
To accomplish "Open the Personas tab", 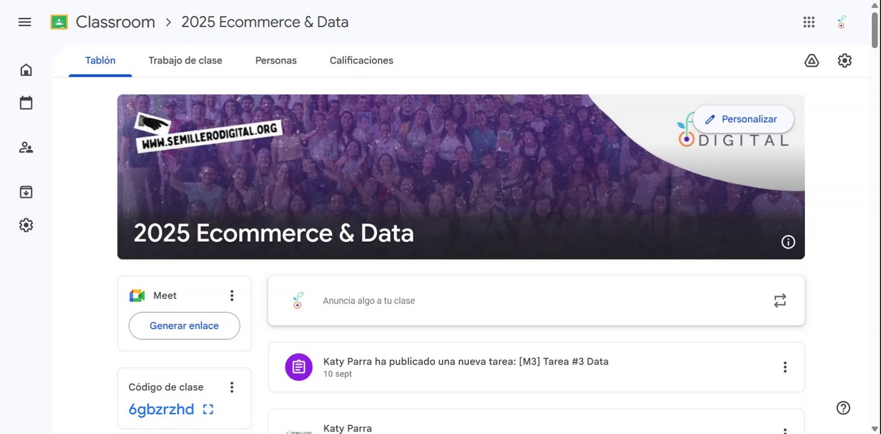I will tap(276, 61).
